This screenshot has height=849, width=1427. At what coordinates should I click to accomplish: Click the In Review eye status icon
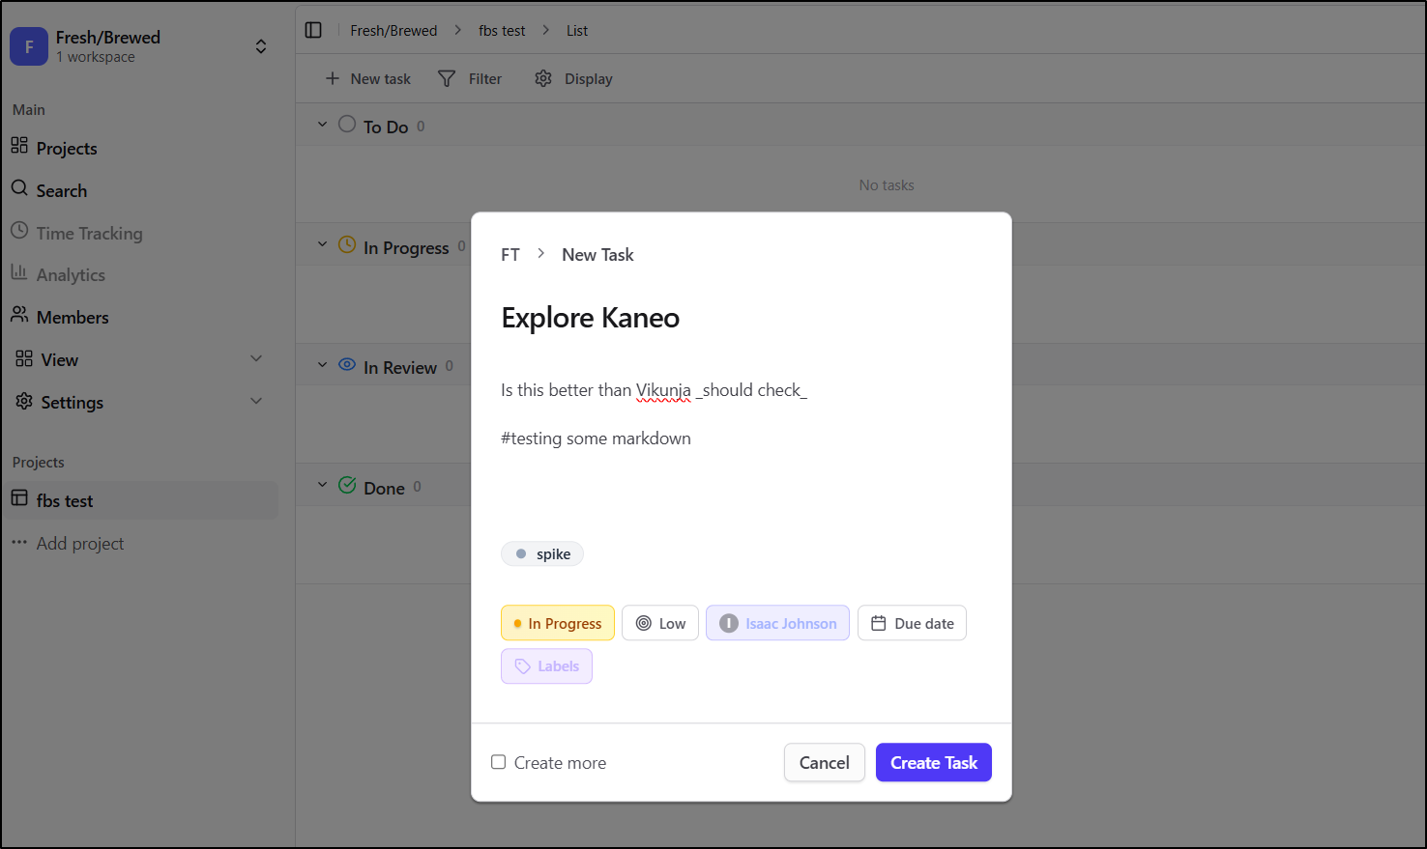tap(347, 365)
